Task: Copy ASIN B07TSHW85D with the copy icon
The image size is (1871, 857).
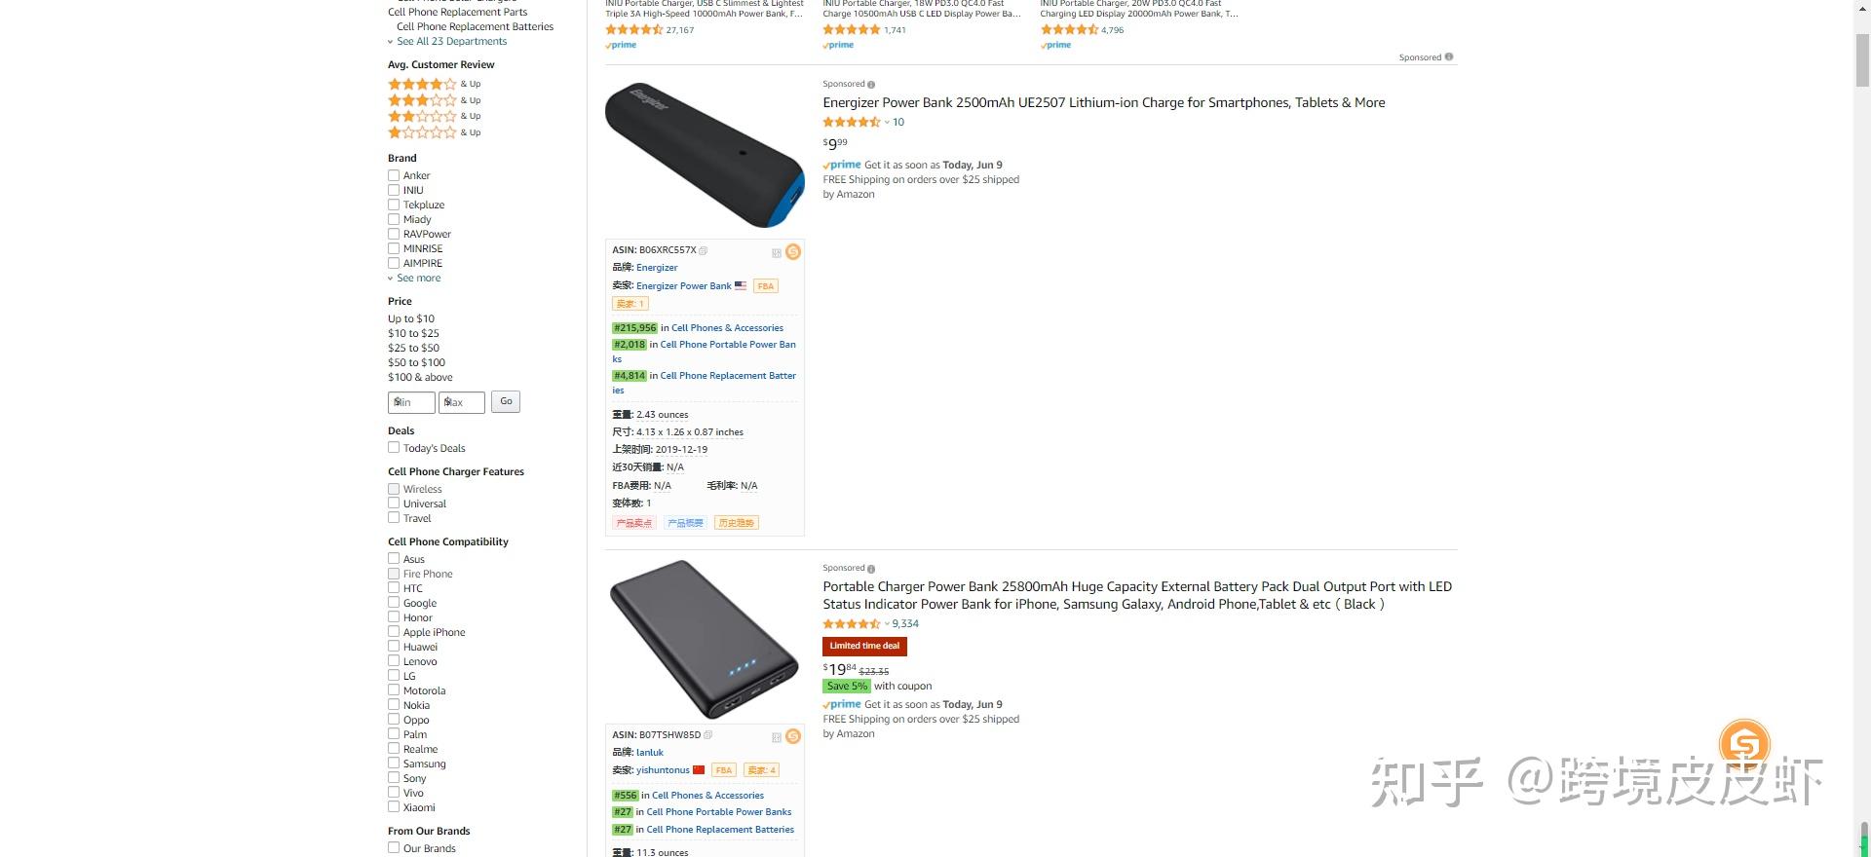Action: point(708,735)
